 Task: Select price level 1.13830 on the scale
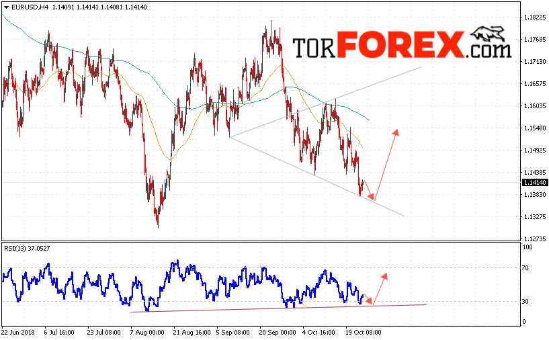click(535, 195)
